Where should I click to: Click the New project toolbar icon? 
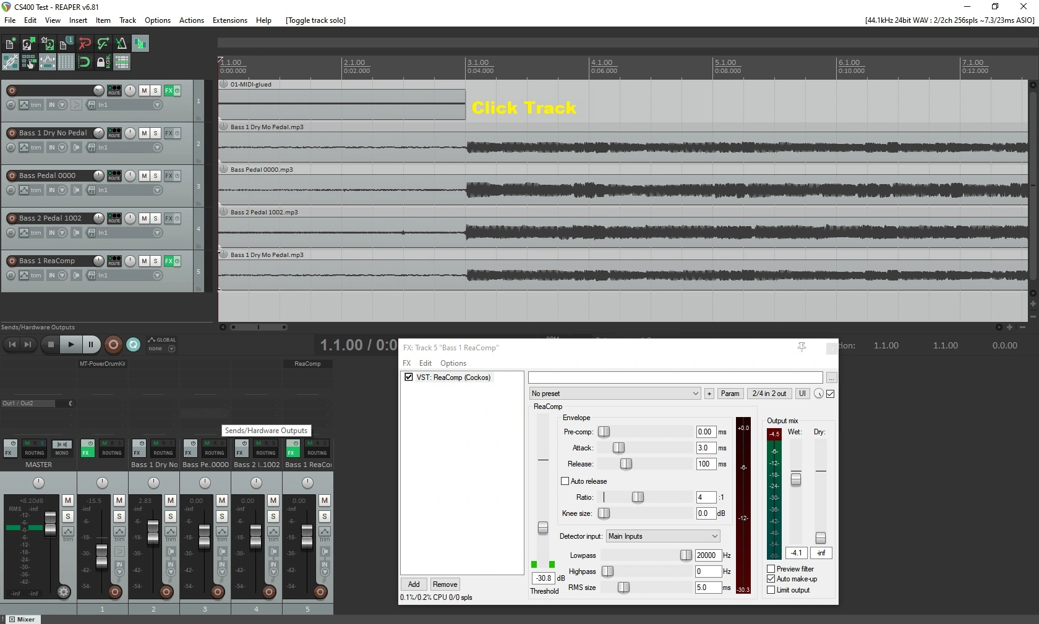point(11,43)
